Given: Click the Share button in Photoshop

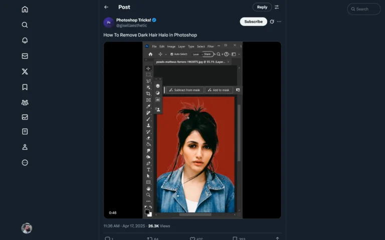Looking at the screenshot, I should click(208, 54).
